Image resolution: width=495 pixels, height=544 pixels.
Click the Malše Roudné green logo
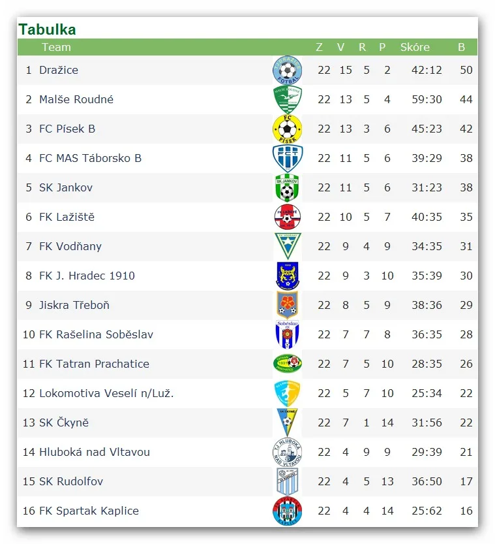point(287,99)
